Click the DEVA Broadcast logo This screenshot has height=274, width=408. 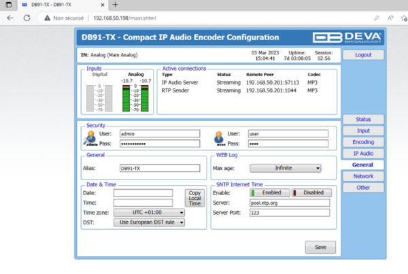point(347,37)
